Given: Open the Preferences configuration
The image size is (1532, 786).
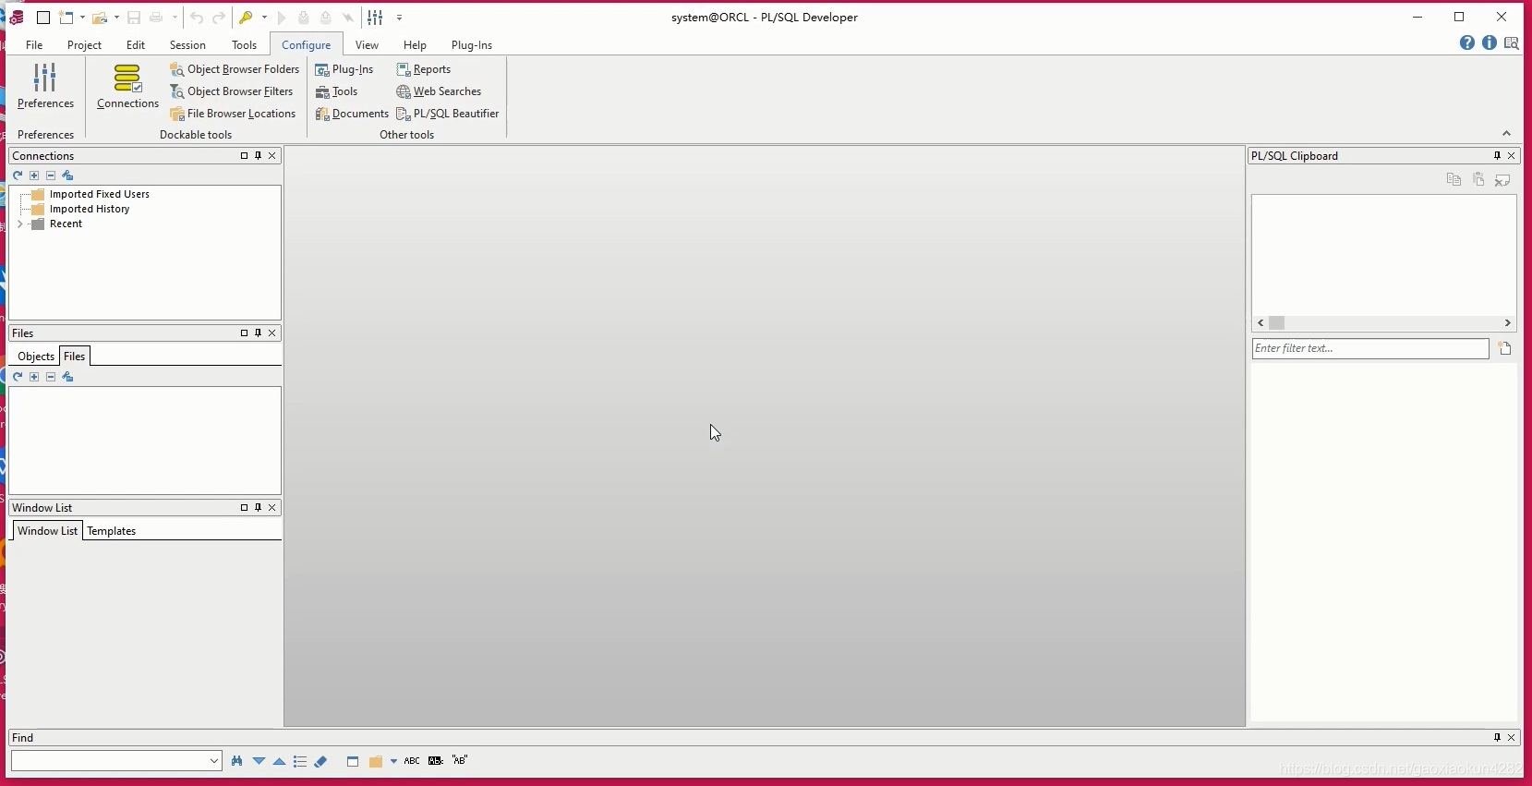Looking at the screenshot, I should 45,86.
